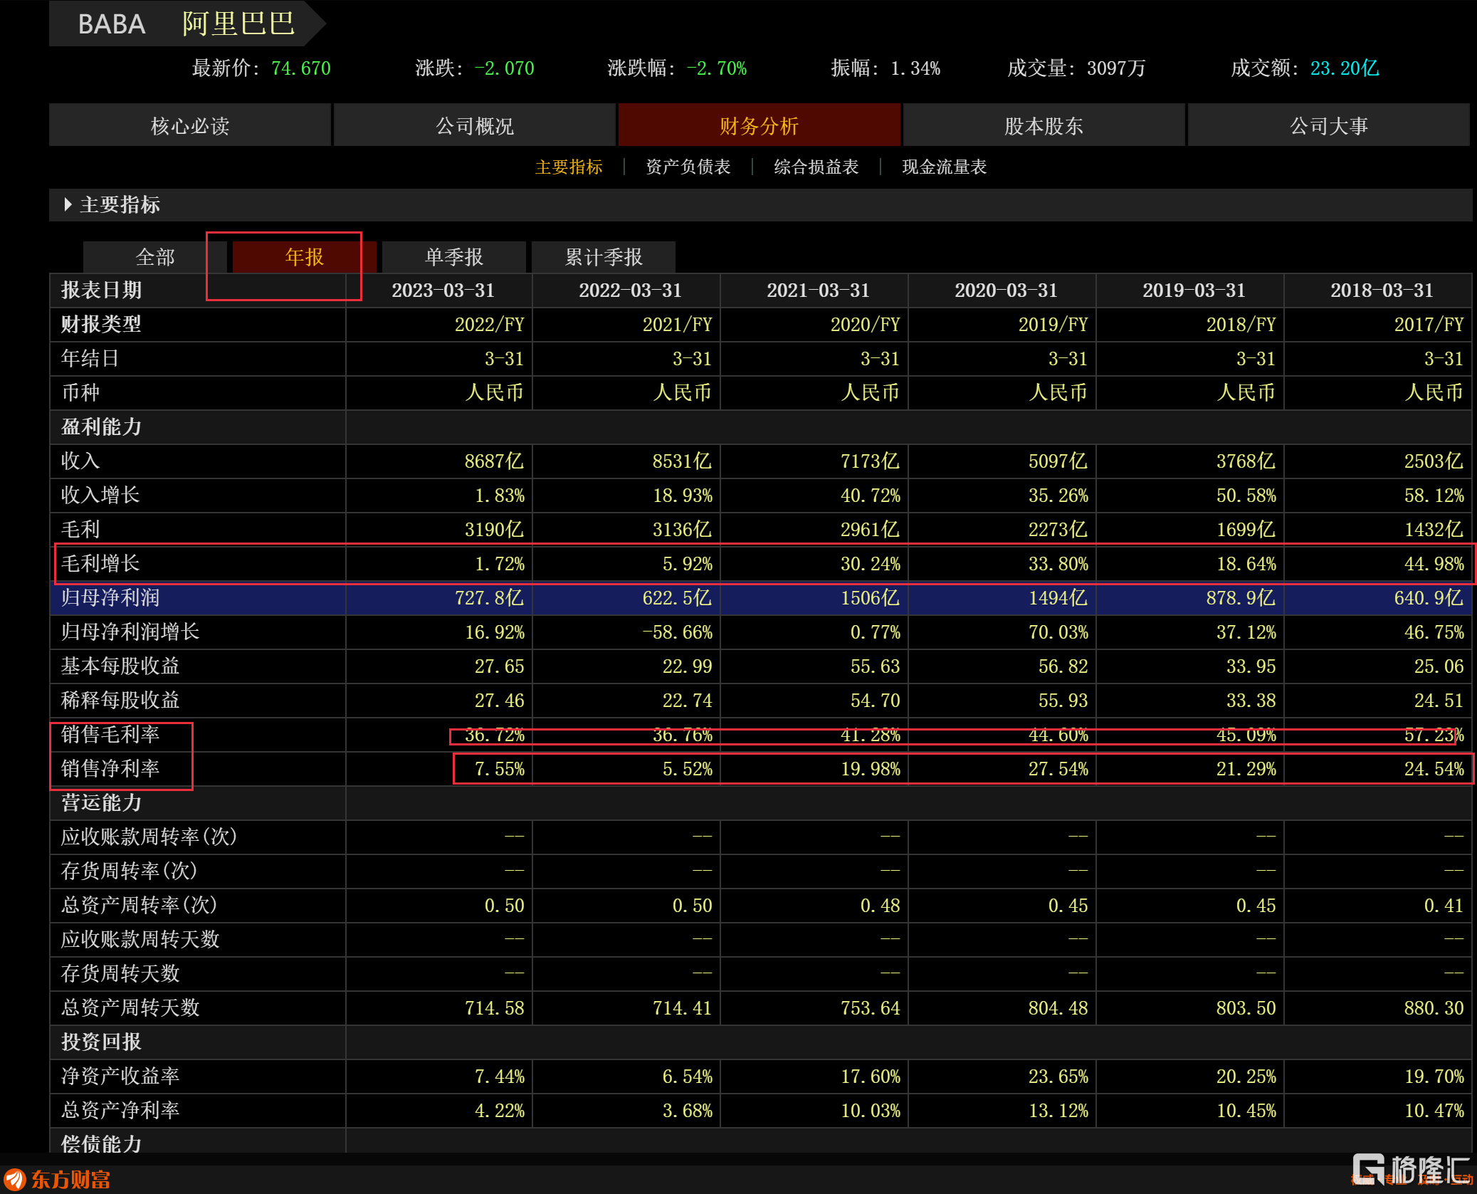Screen dimensions: 1477x1194
Task: Select the 毛利 row label
Action: pyautogui.click(x=80, y=530)
